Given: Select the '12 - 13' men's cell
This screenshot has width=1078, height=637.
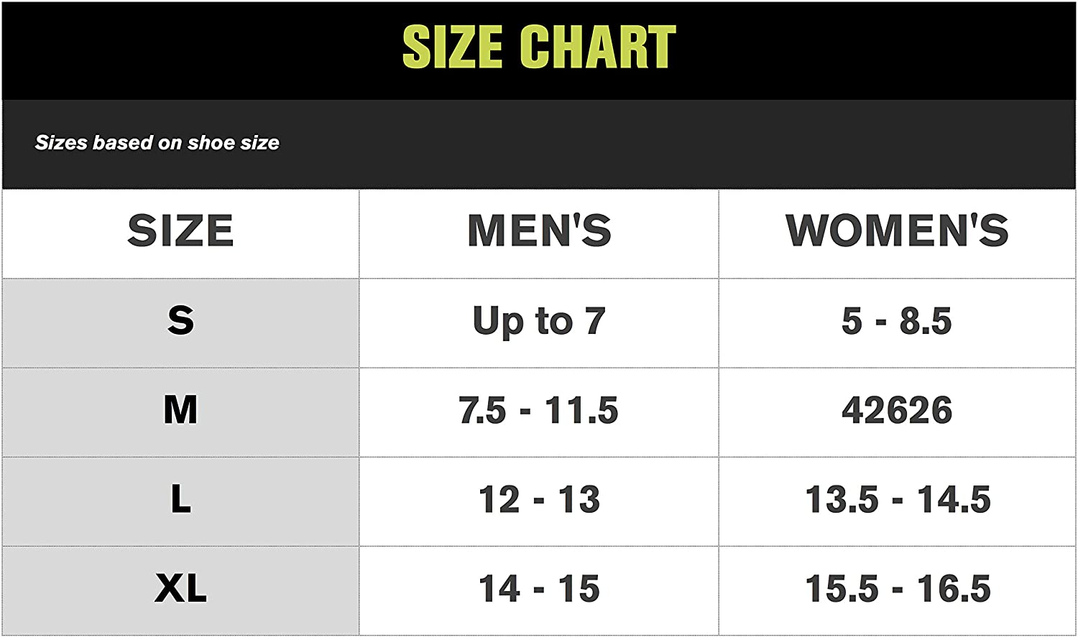Looking at the screenshot, I should tap(539, 500).
